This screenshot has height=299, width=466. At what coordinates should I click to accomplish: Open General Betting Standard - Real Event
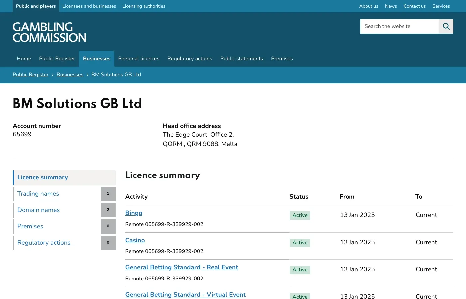pyautogui.click(x=182, y=267)
